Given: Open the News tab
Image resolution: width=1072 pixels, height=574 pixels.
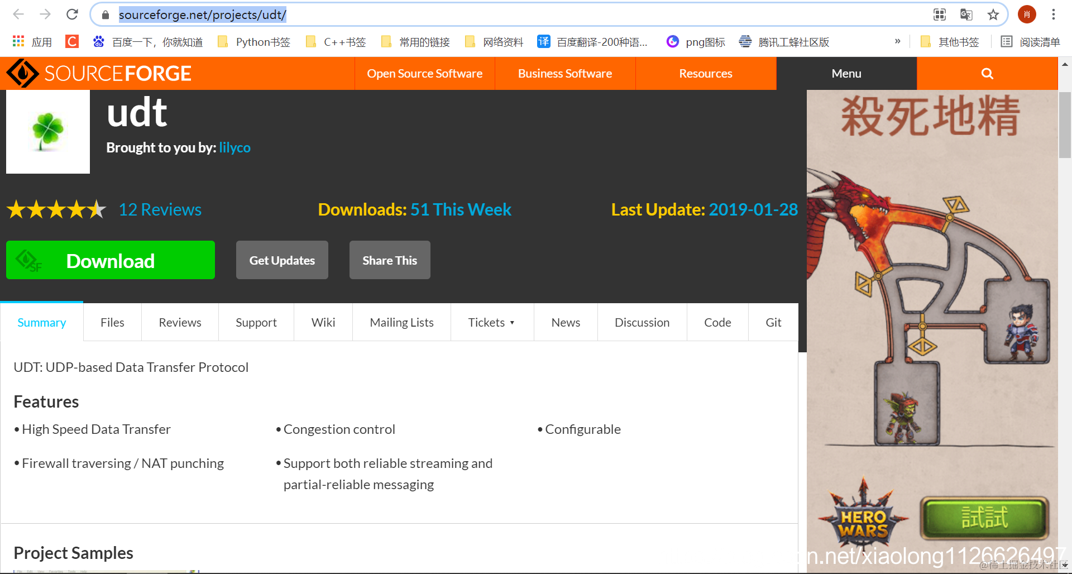Looking at the screenshot, I should [x=566, y=322].
